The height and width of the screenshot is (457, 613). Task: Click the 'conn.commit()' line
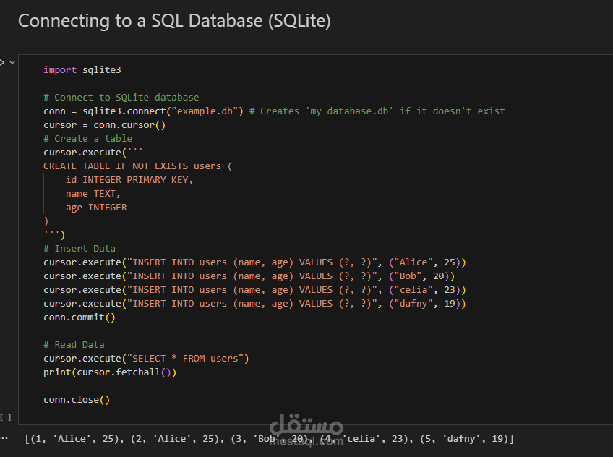point(80,317)
